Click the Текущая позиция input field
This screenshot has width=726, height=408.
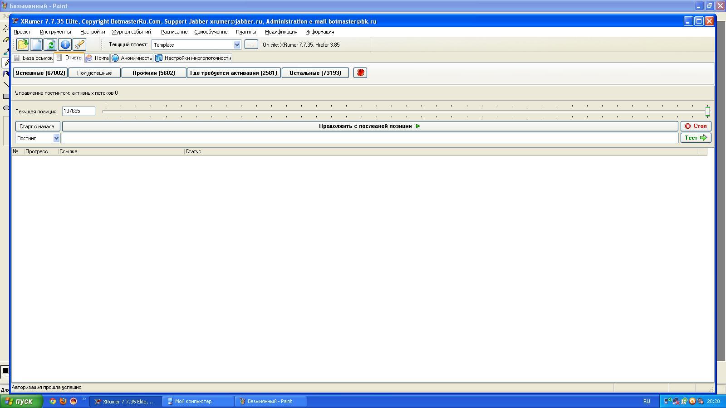coord(78,111)
